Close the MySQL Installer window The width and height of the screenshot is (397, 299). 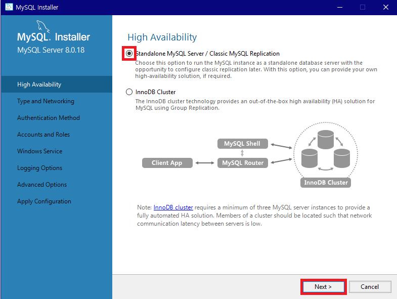pyautogui.click(x=385, y=8)
